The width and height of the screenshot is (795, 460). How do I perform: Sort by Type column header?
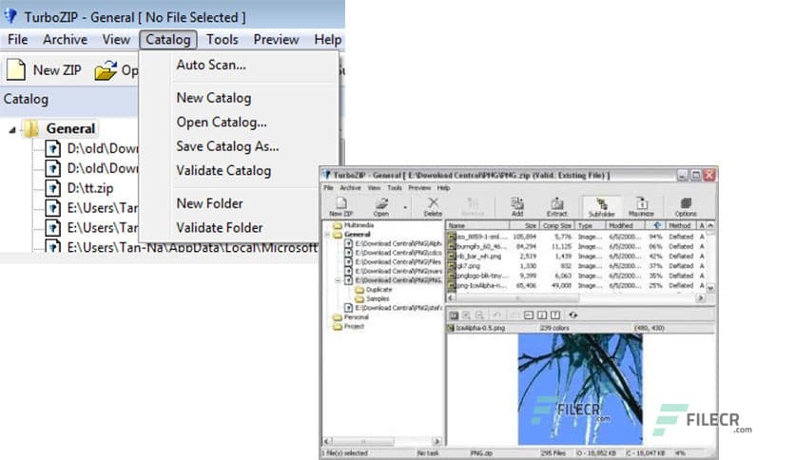[x=591, y=225]
